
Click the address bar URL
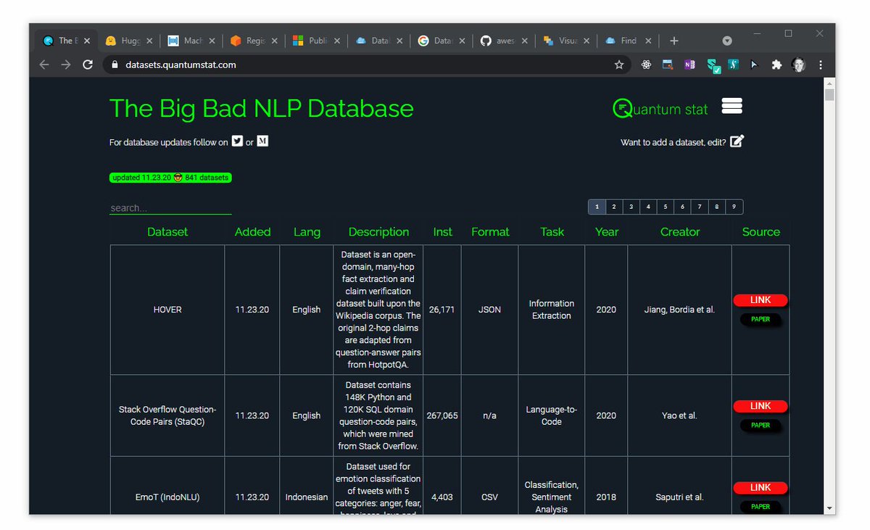click(181, 65)
